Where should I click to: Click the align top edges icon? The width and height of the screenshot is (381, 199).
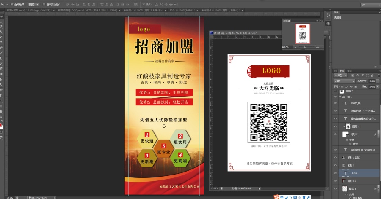click(x=68, y=5)
